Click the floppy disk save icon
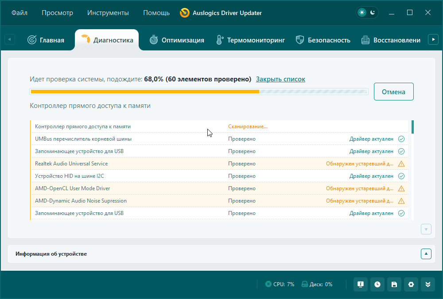The image size is (443, 299). (x=394, y=284)
